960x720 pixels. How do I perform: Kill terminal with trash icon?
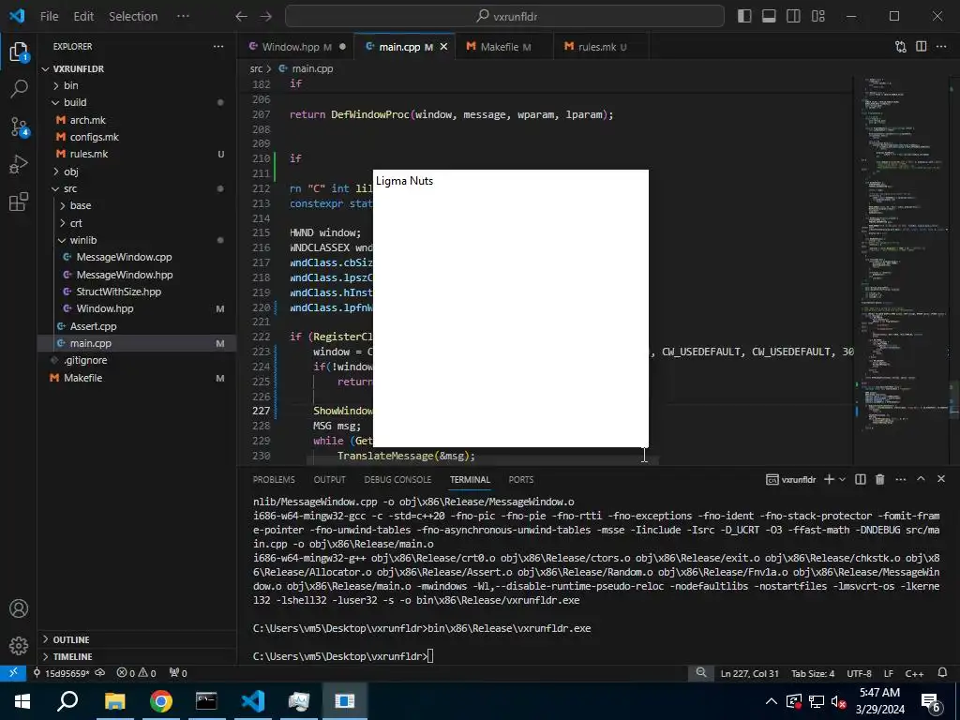(x=879, y=479)
